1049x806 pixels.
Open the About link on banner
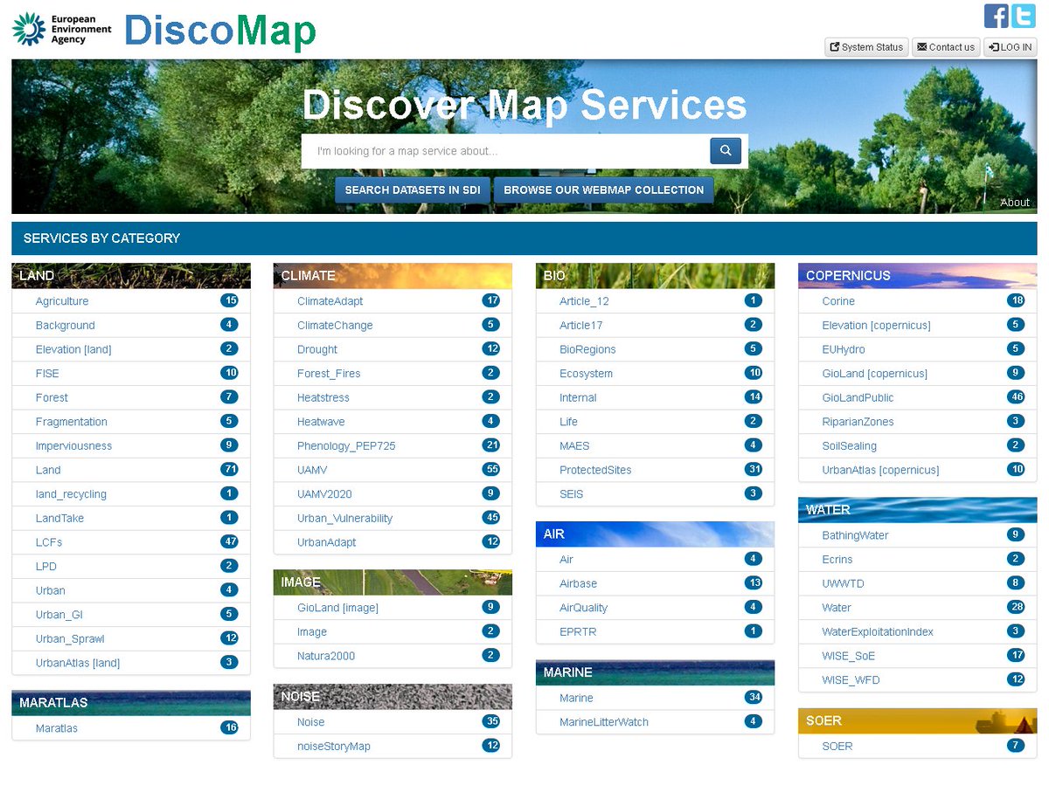pyautogui.click(x=1015, y=203)
